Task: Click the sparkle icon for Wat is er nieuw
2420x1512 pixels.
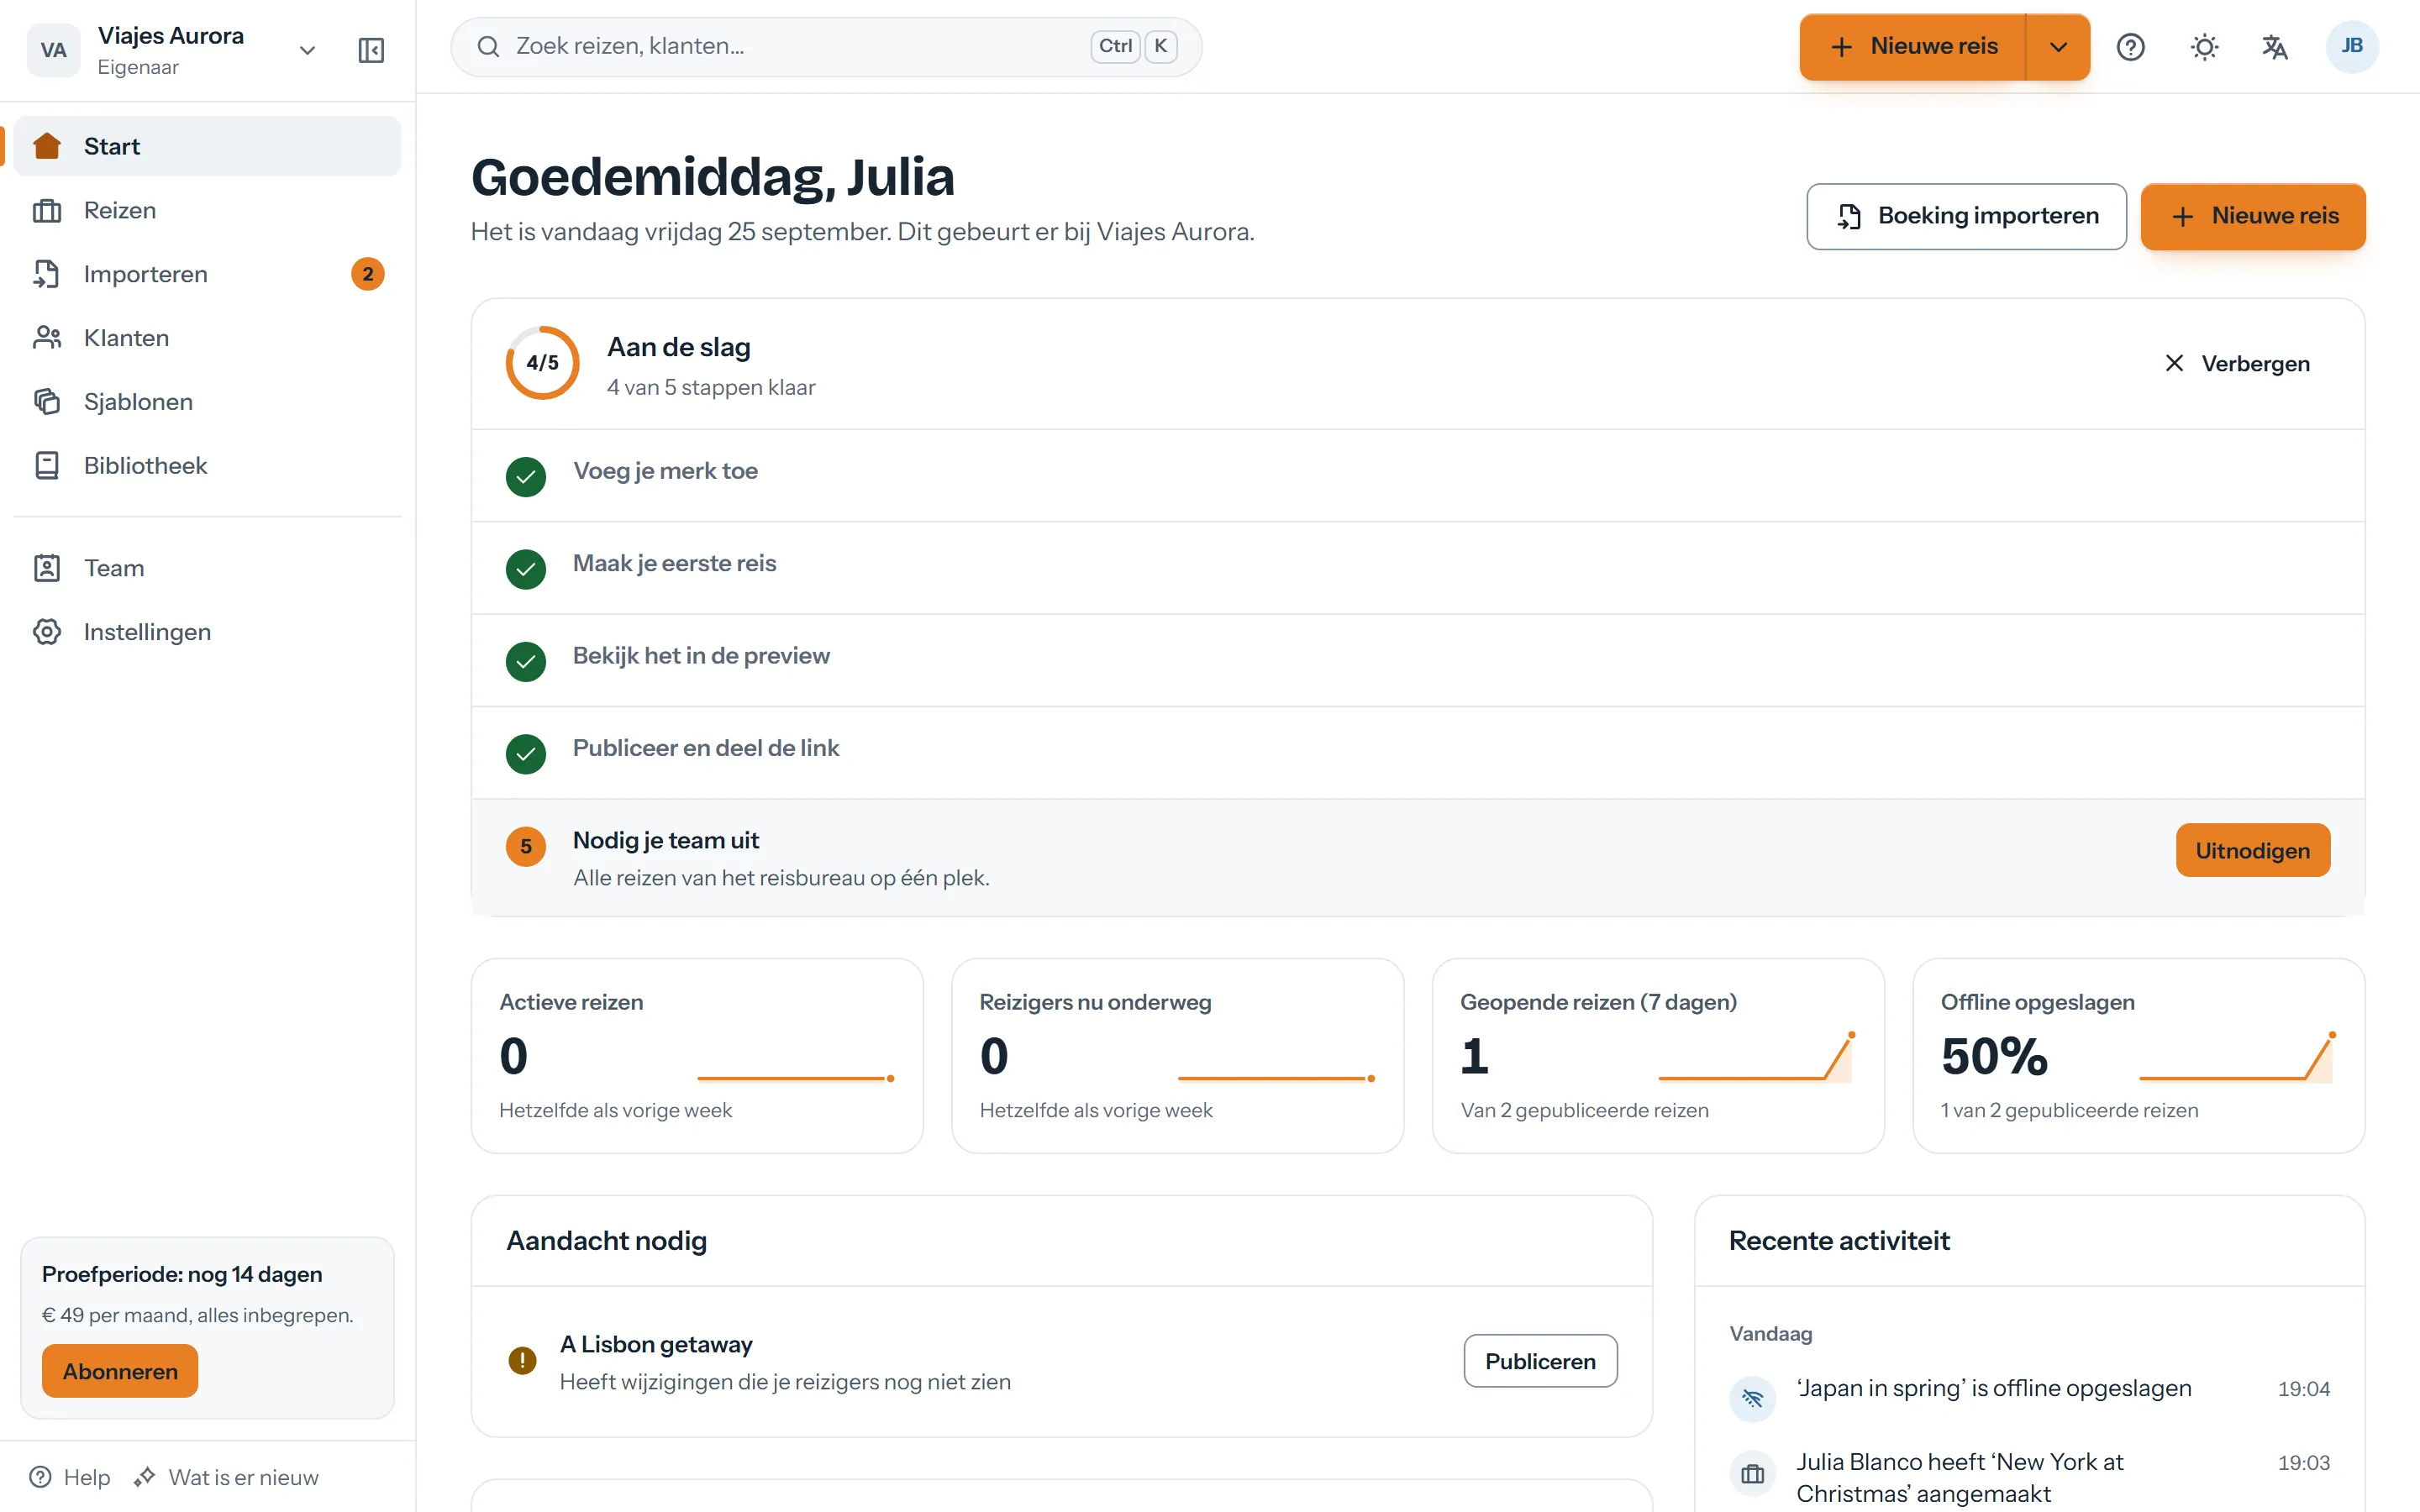Action: (145, 1477)
